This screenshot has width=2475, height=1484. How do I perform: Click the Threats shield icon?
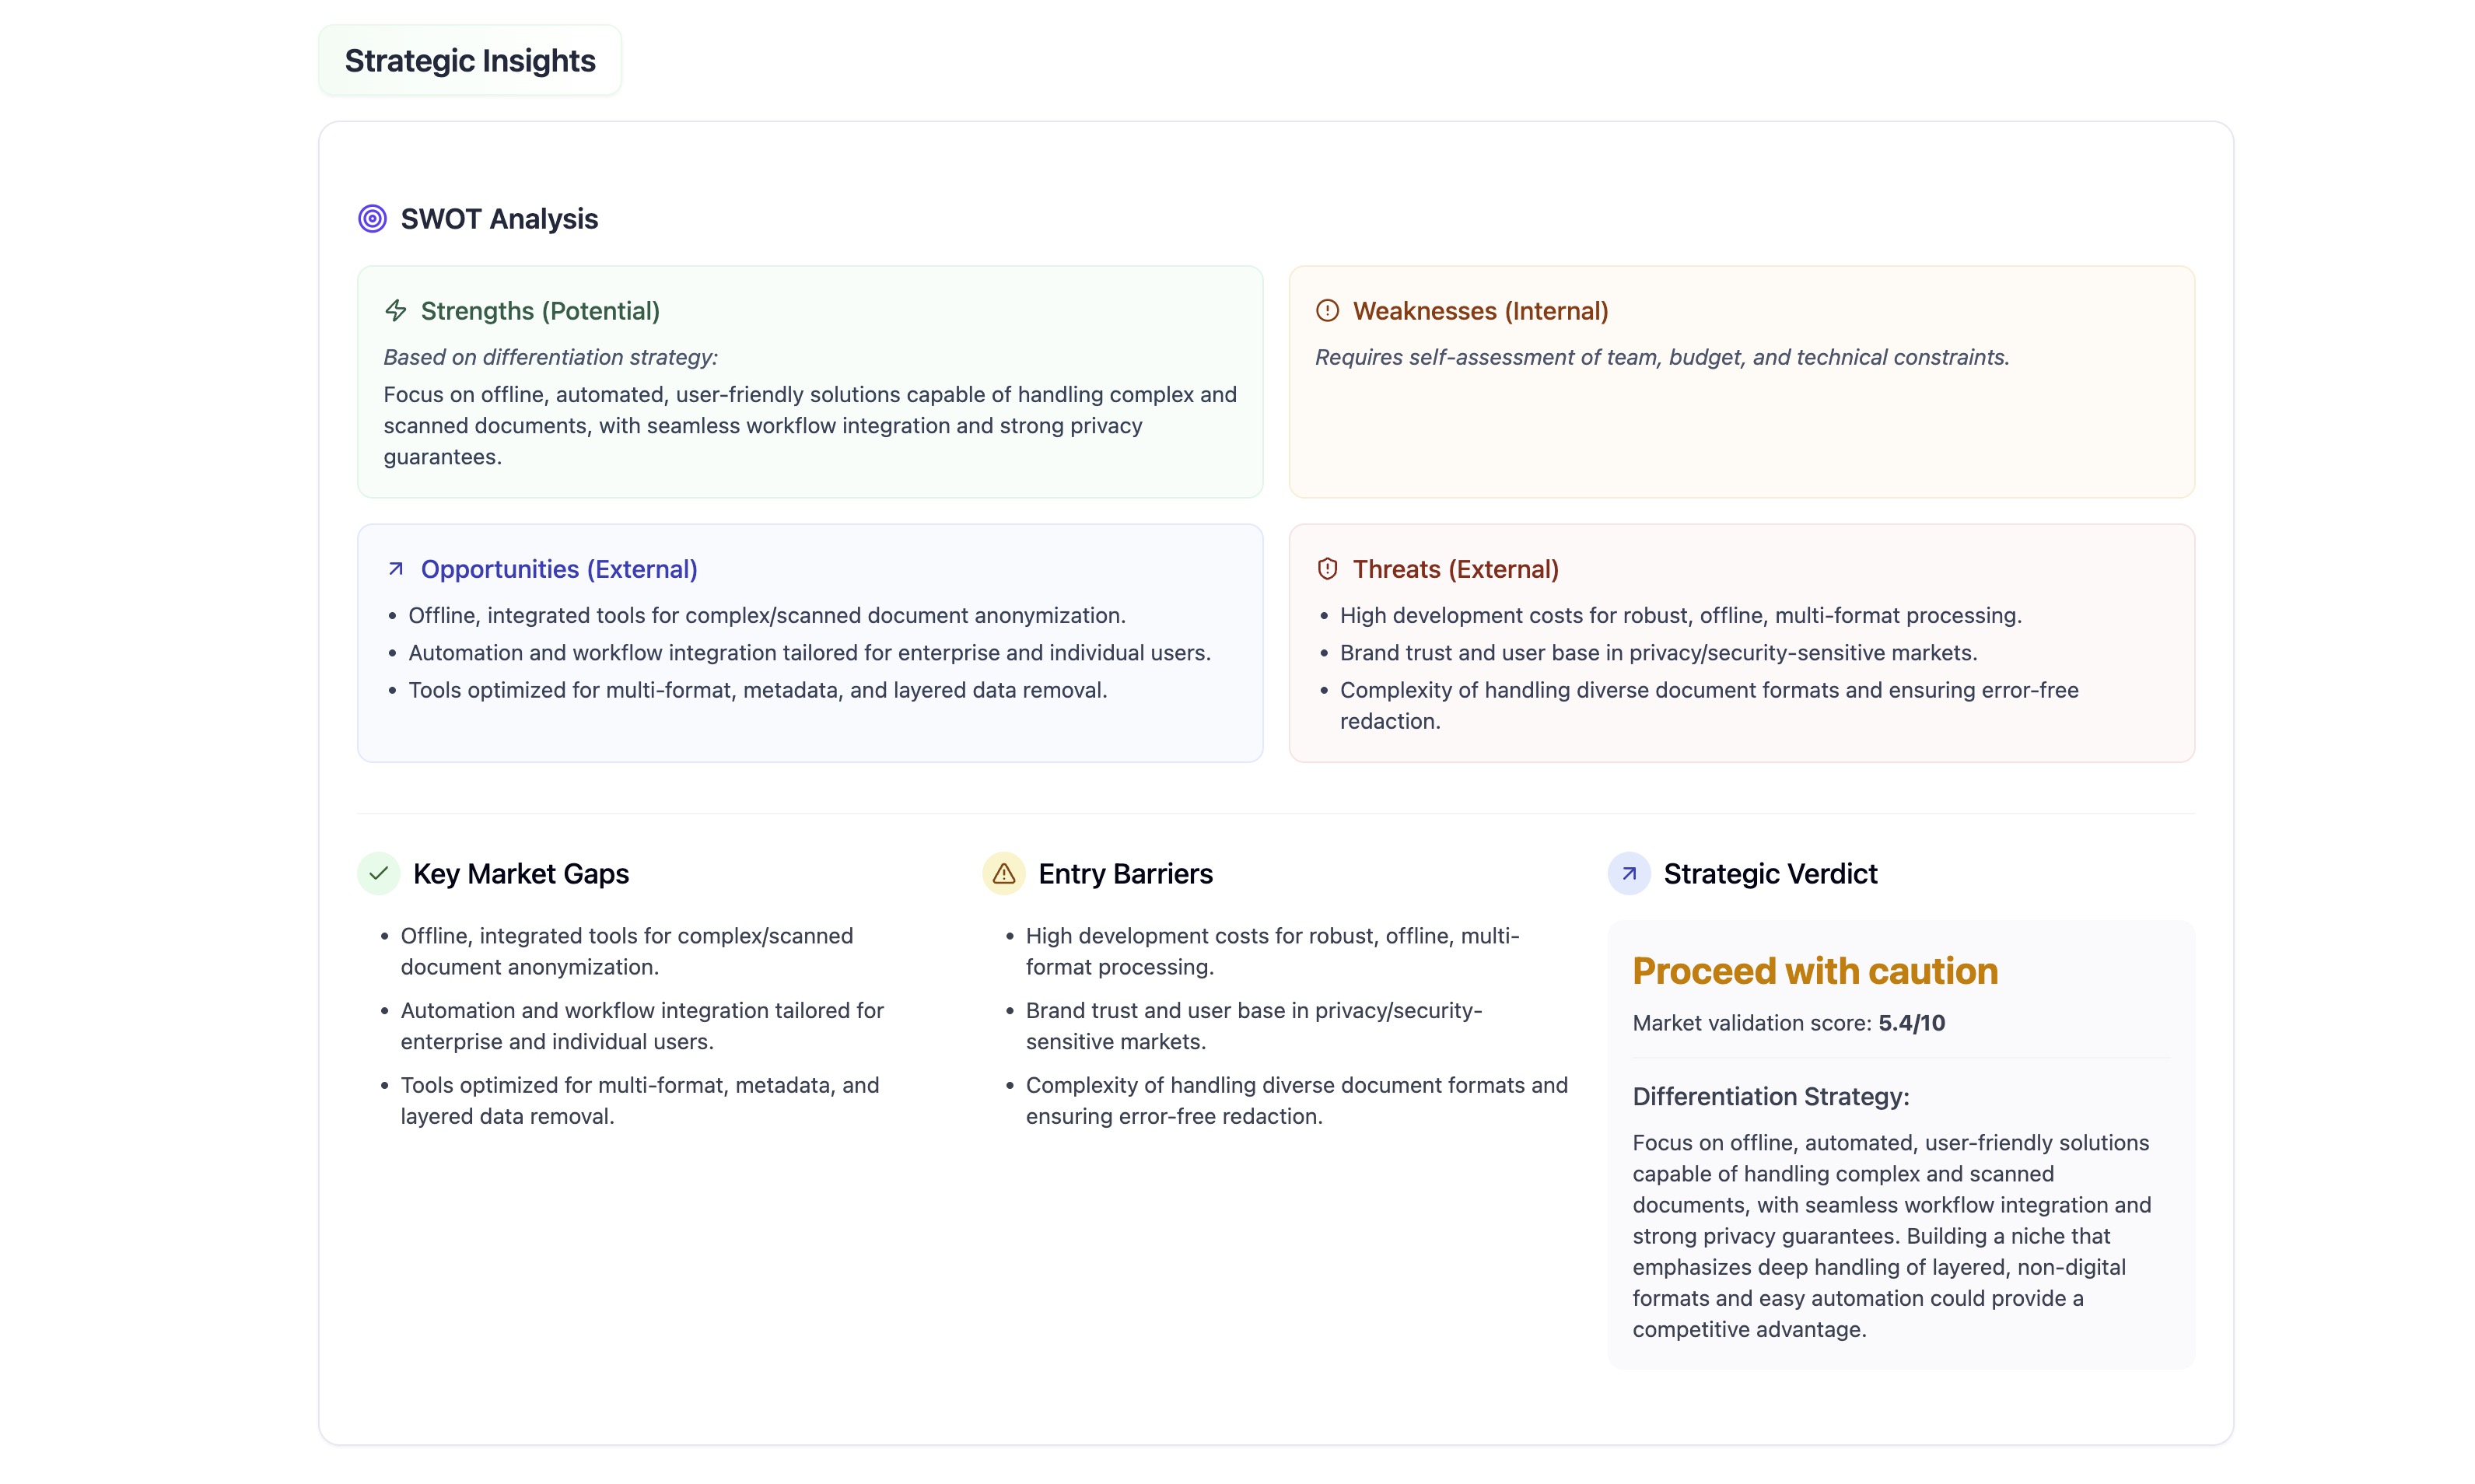(x=1327, y=569)
